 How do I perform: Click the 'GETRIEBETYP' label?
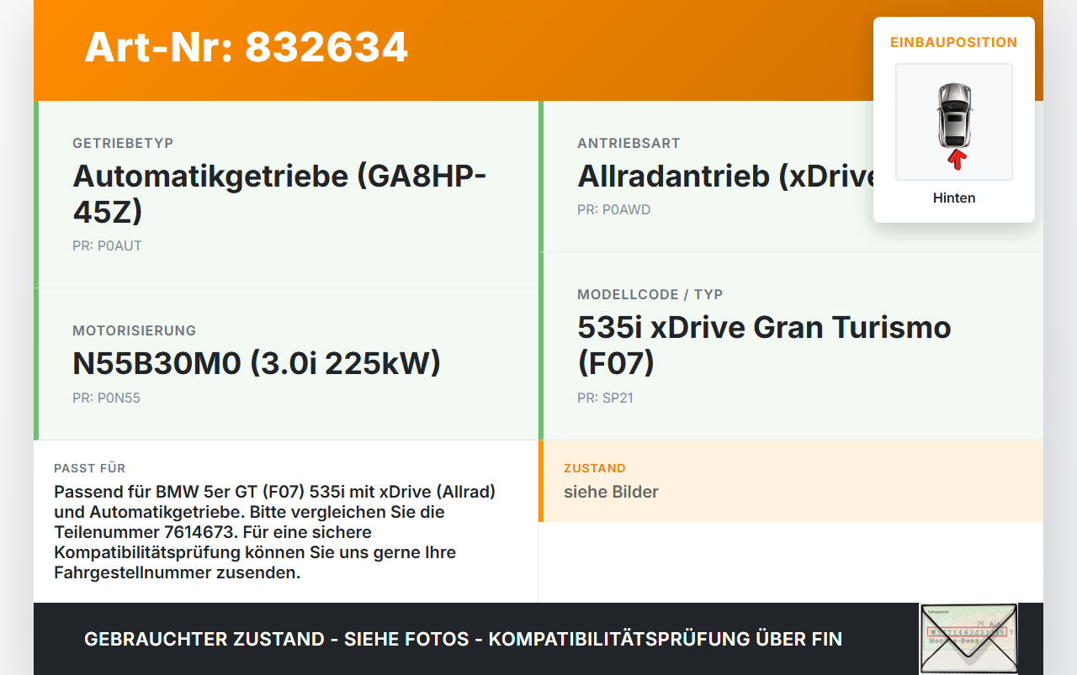(123, 144)
